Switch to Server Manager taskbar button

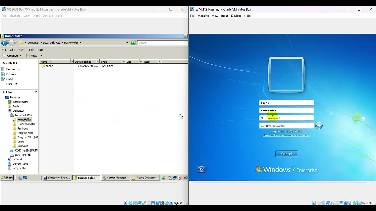click(116, 178)
